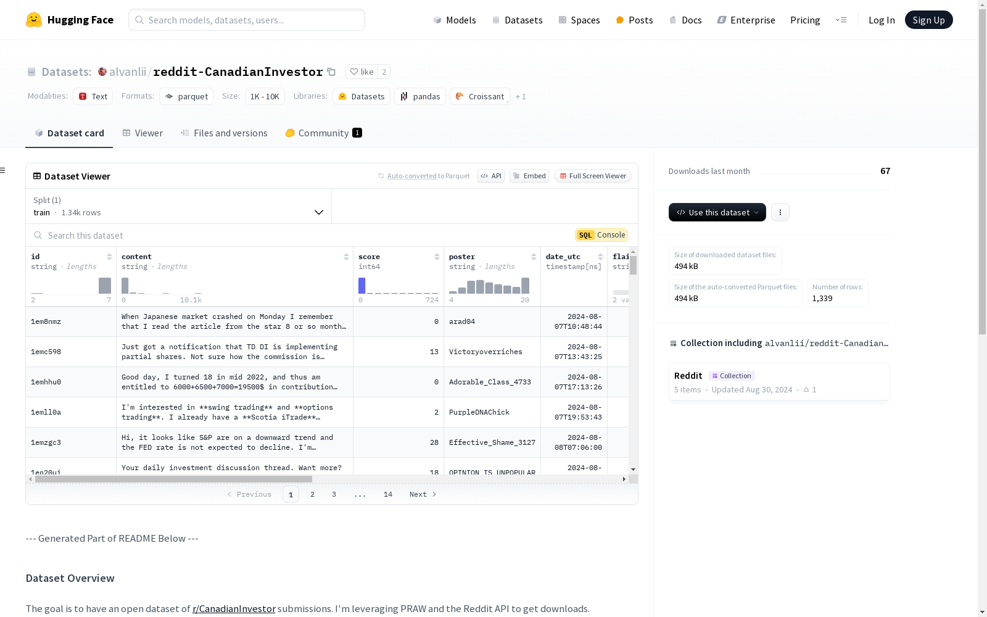Open the Community tab
Image resolution: width=987 pixels, height=617 pixels.
click(323, 133)
